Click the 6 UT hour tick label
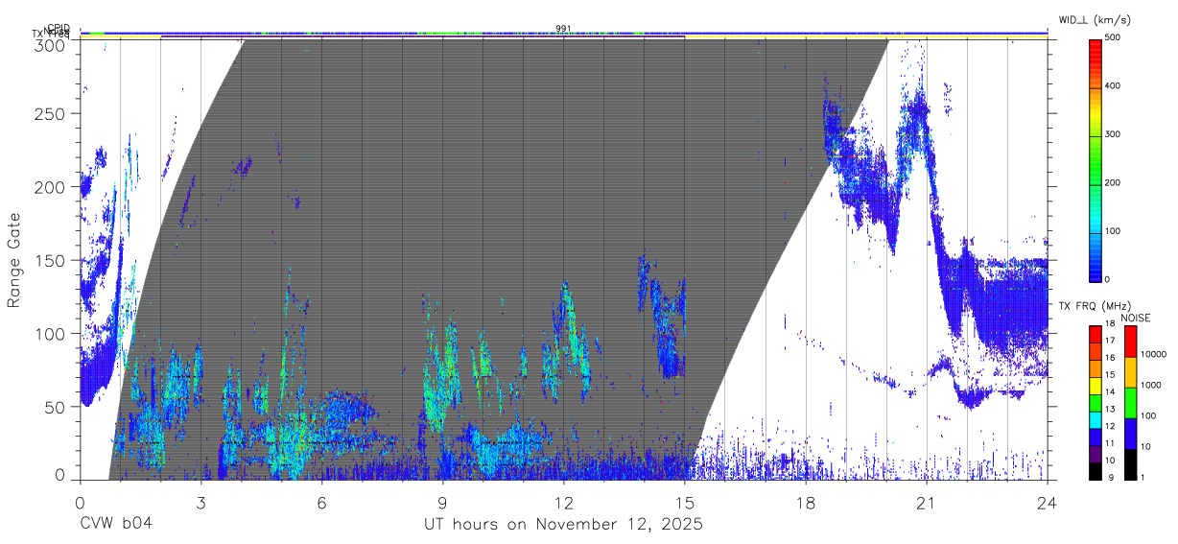 tap(321, 502)
